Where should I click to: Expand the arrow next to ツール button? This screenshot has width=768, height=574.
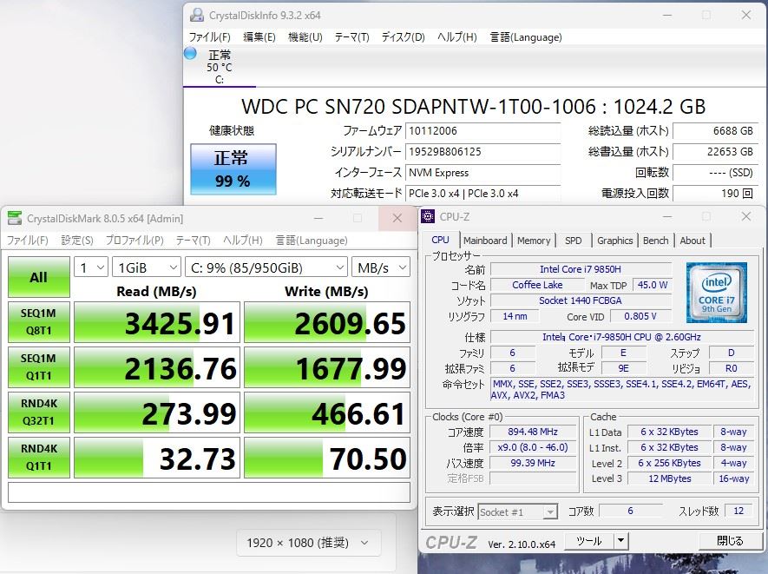click(621, 541)
